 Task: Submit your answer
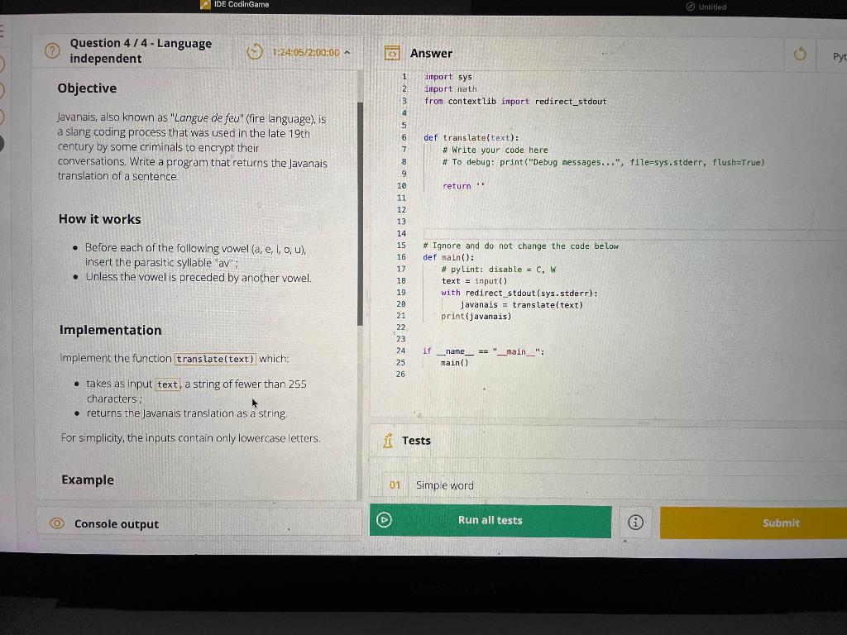780,523
